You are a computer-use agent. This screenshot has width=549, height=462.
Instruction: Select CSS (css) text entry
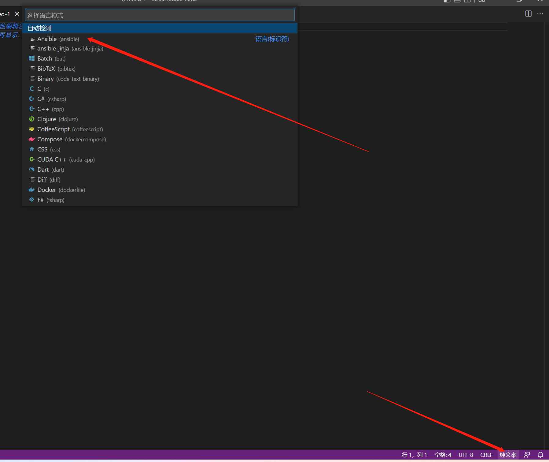point(49,149)
